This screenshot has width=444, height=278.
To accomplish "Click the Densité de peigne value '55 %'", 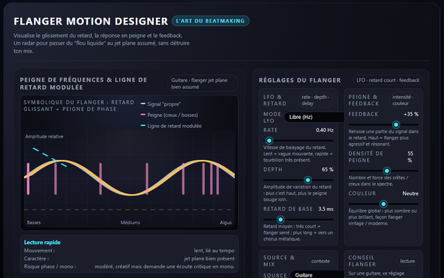I will 410,157.
